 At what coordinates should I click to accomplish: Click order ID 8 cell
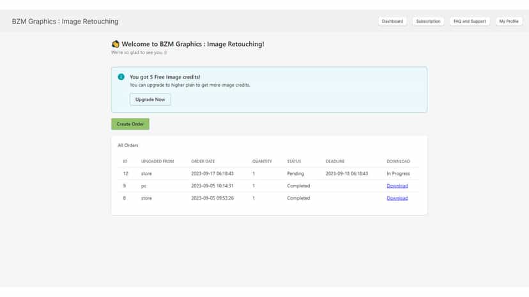click(x=124, y=198)
